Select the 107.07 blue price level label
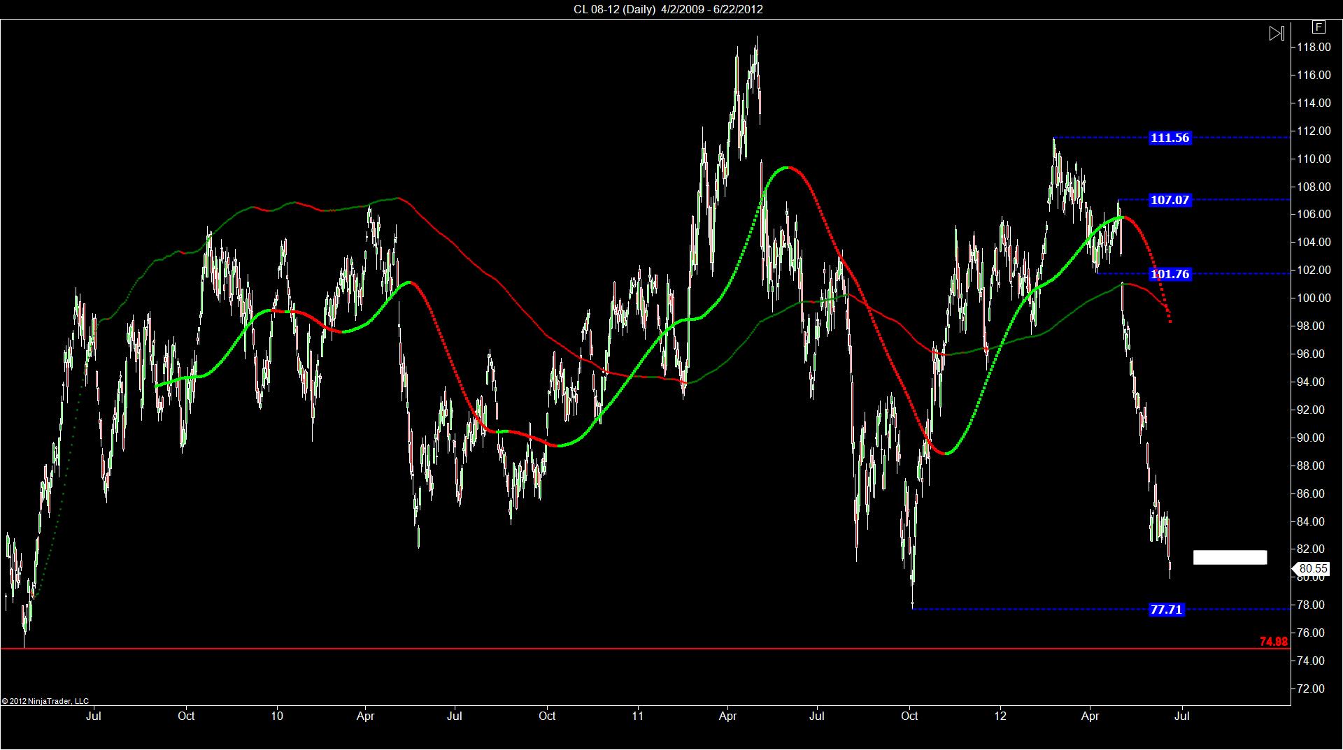 1170,200
